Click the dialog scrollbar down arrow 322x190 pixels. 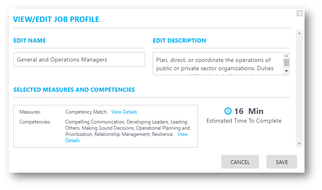(x=300, y=144)
